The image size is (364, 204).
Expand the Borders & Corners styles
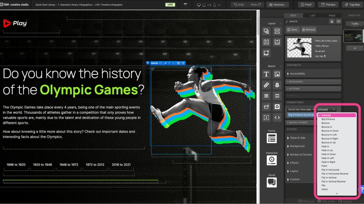click(x=301, y=154)
